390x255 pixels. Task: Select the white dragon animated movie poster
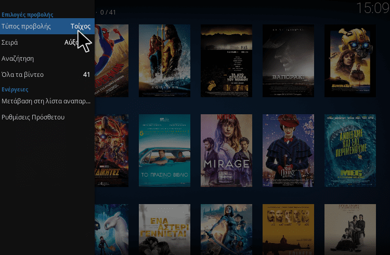112,230
